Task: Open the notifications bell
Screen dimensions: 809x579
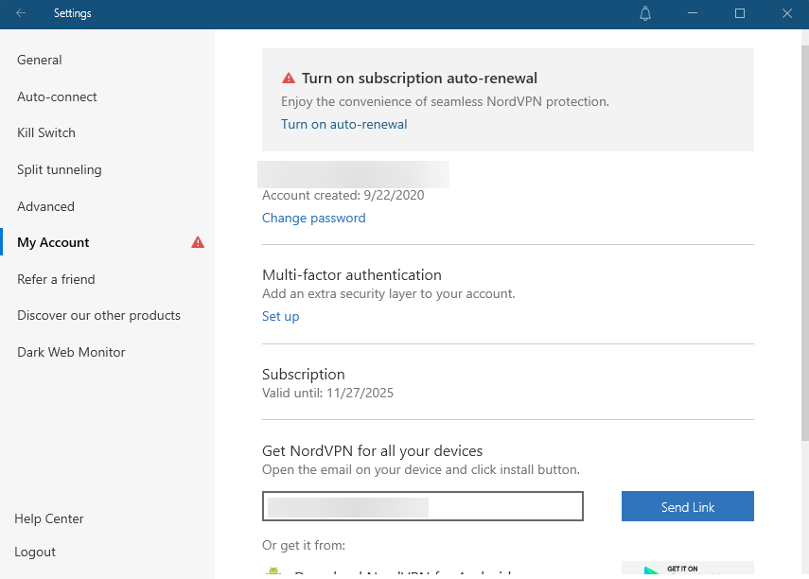Action: pos(646,13)
